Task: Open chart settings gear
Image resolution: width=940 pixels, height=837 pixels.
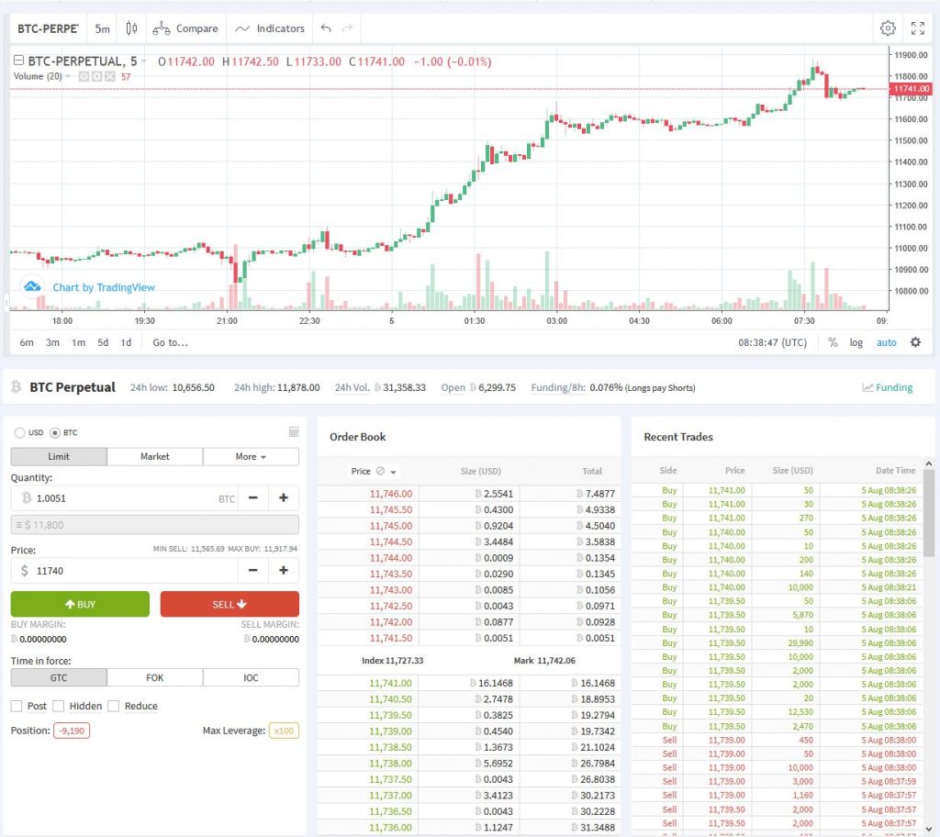Action: click(888, 28)
